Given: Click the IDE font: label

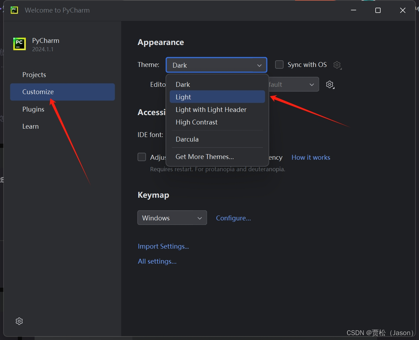Looking at the screenshot, I should (150, 135).
